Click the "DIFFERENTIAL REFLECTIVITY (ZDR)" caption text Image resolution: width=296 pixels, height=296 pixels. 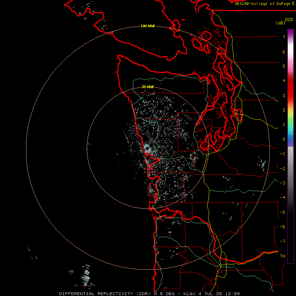(105, 294)
